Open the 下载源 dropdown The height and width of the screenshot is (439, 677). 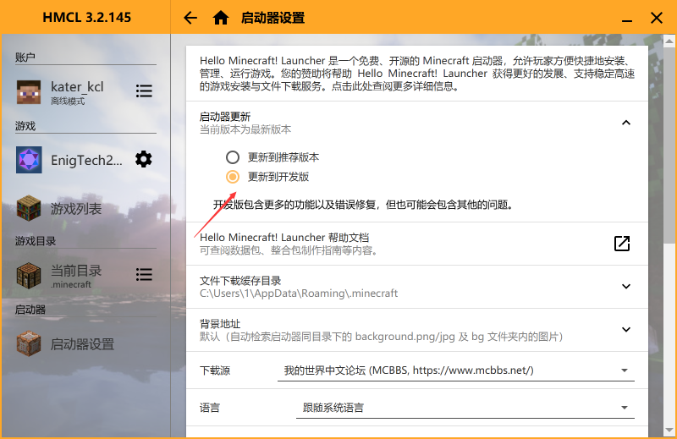point(455,370)
